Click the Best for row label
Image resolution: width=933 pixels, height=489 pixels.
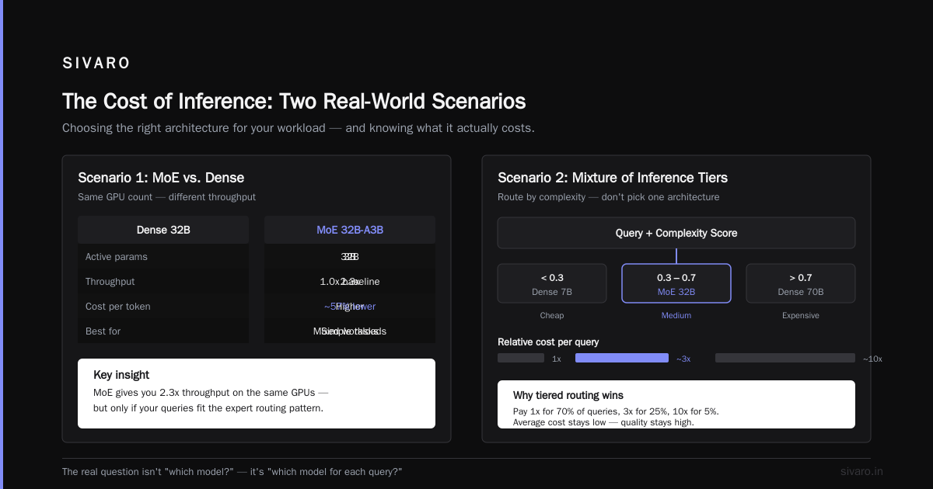(x=103, y=331)
